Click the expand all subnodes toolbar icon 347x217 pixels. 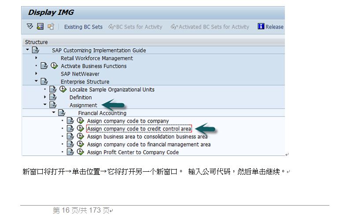30,26
